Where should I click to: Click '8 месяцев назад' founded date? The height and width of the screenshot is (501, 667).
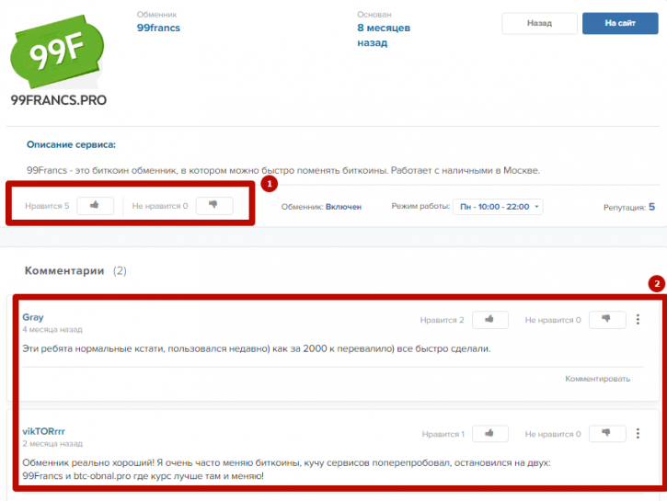pos(384,35)
